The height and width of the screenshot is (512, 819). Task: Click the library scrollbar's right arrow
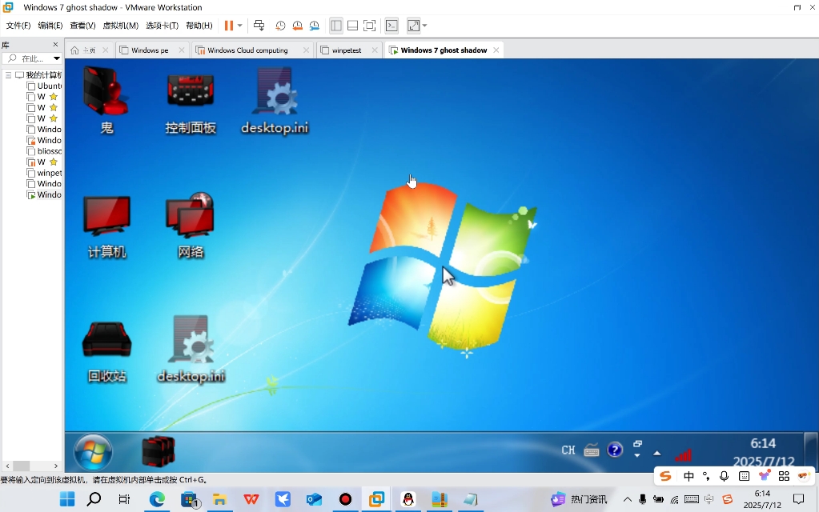tap(56, 466)
